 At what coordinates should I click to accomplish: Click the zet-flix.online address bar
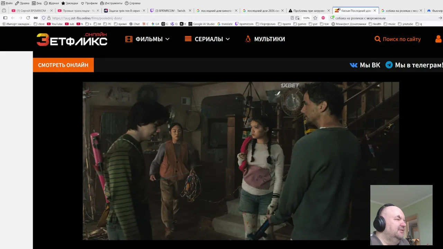point(170,18)
